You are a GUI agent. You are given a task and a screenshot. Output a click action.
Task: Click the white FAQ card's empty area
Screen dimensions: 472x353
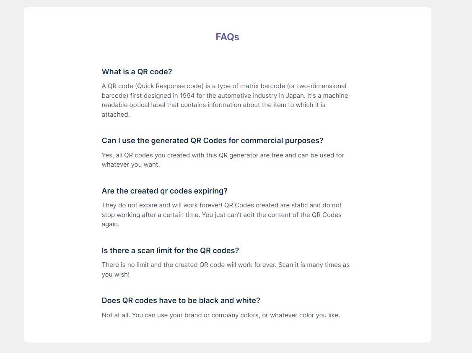click(x=392, y=181)
